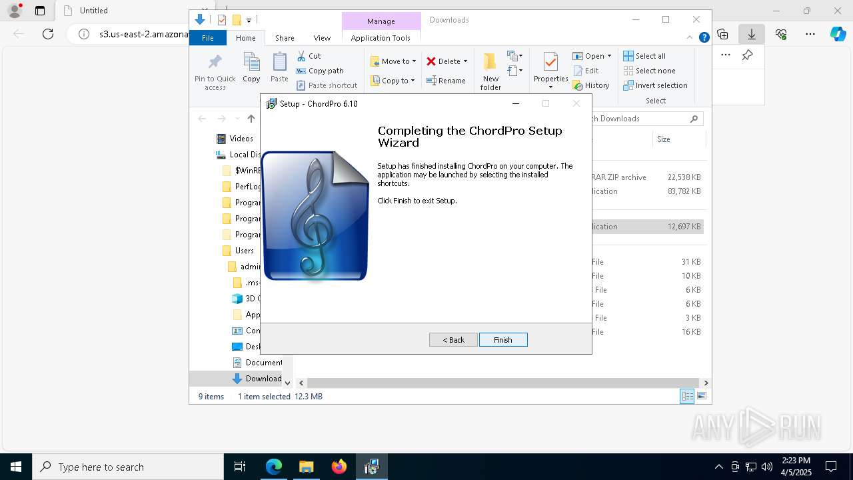Open the volume control in system tray
The width and height of the screenshot is (853, 480).
click(x=767, y=467)
